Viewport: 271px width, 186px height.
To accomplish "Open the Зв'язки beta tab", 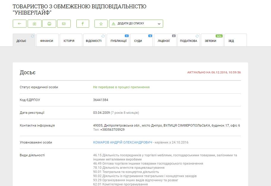I will tap(210, 41).
